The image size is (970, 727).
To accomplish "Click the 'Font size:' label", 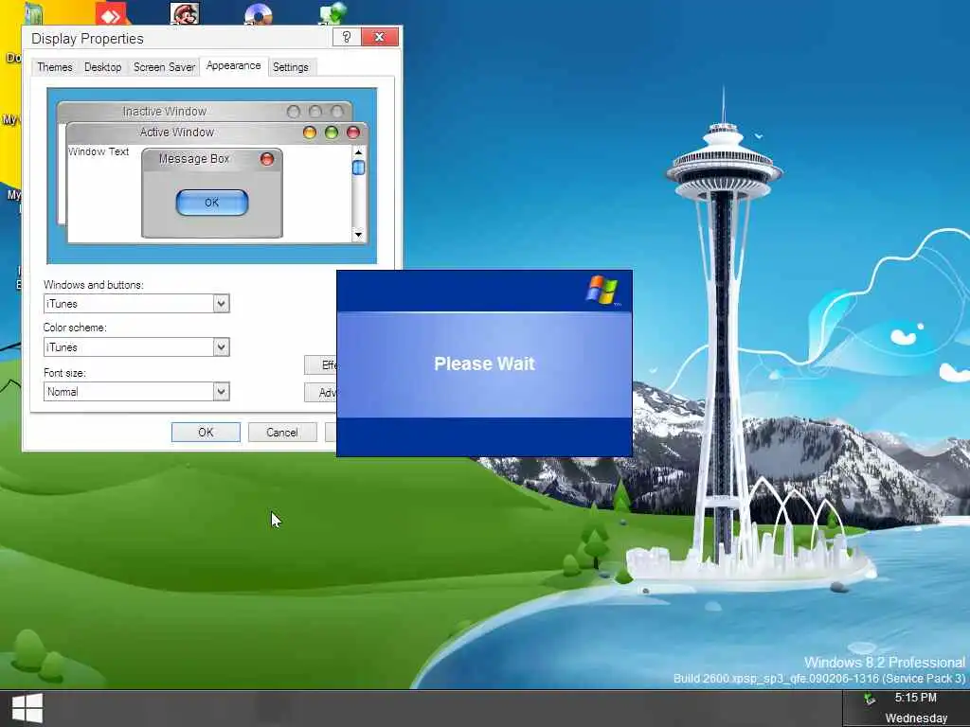I will click(64, 373).
